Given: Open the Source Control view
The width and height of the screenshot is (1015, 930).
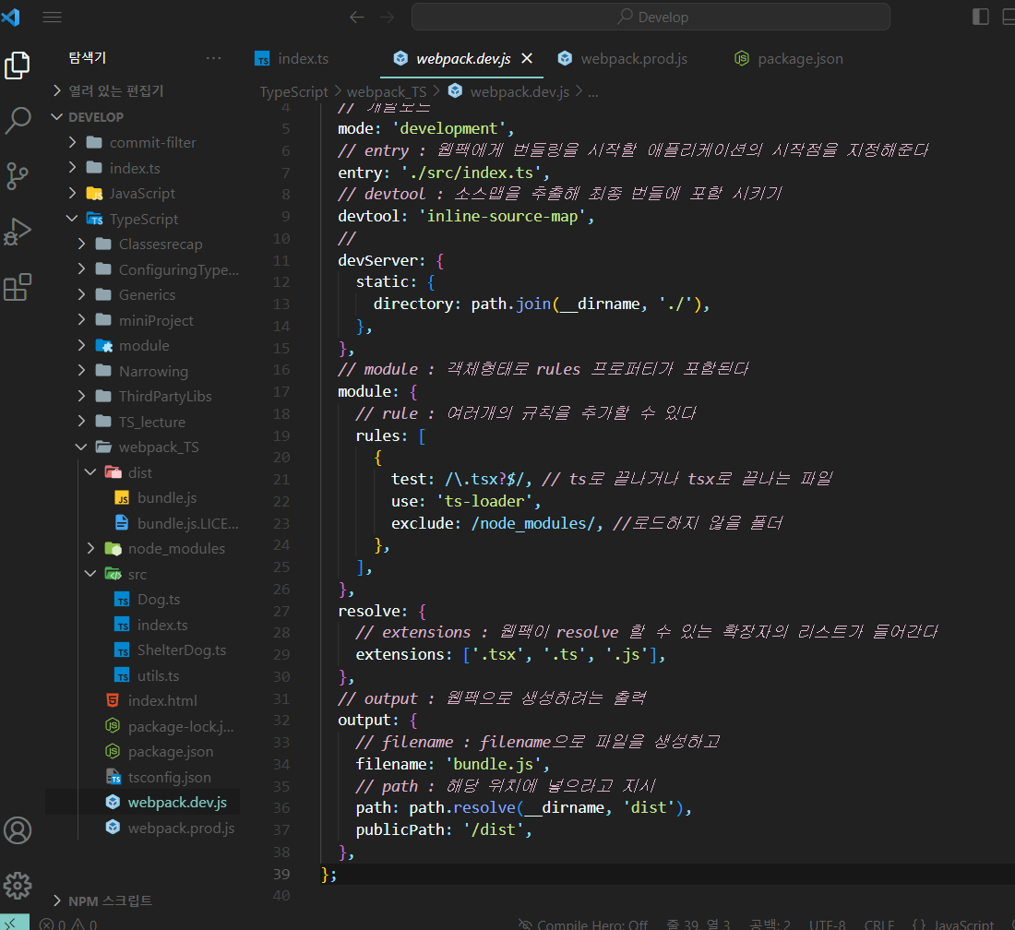Looking at the screenshot, I should [18, 175].
